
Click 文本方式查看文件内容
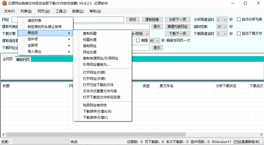[x=102, y=91]
